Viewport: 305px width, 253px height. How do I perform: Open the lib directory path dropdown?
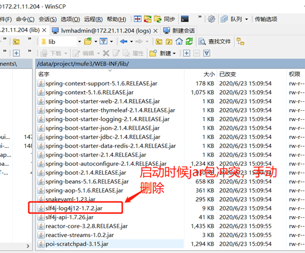pos(79,41)
